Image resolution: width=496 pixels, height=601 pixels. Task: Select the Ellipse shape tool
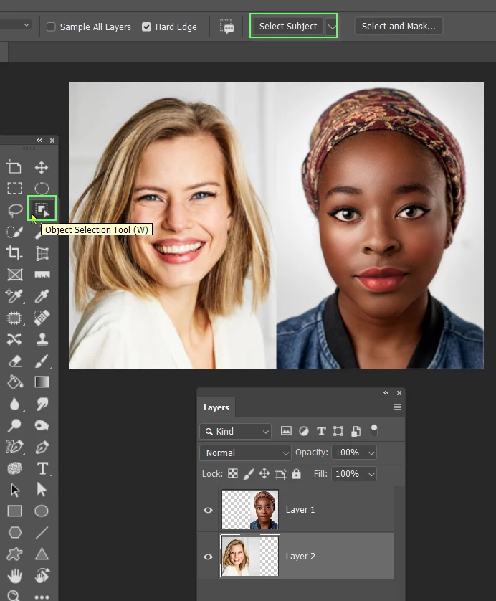[42, 511]
